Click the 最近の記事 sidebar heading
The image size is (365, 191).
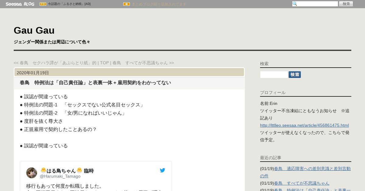271,158
